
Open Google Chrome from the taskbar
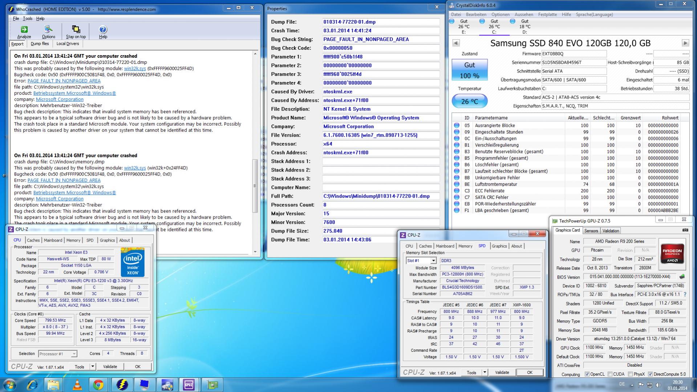pos(98,384)
